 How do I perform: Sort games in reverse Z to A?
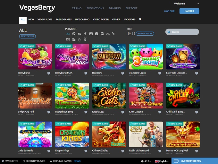(x=133, y=34)
